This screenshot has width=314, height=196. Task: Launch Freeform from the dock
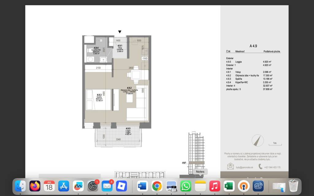78,186
